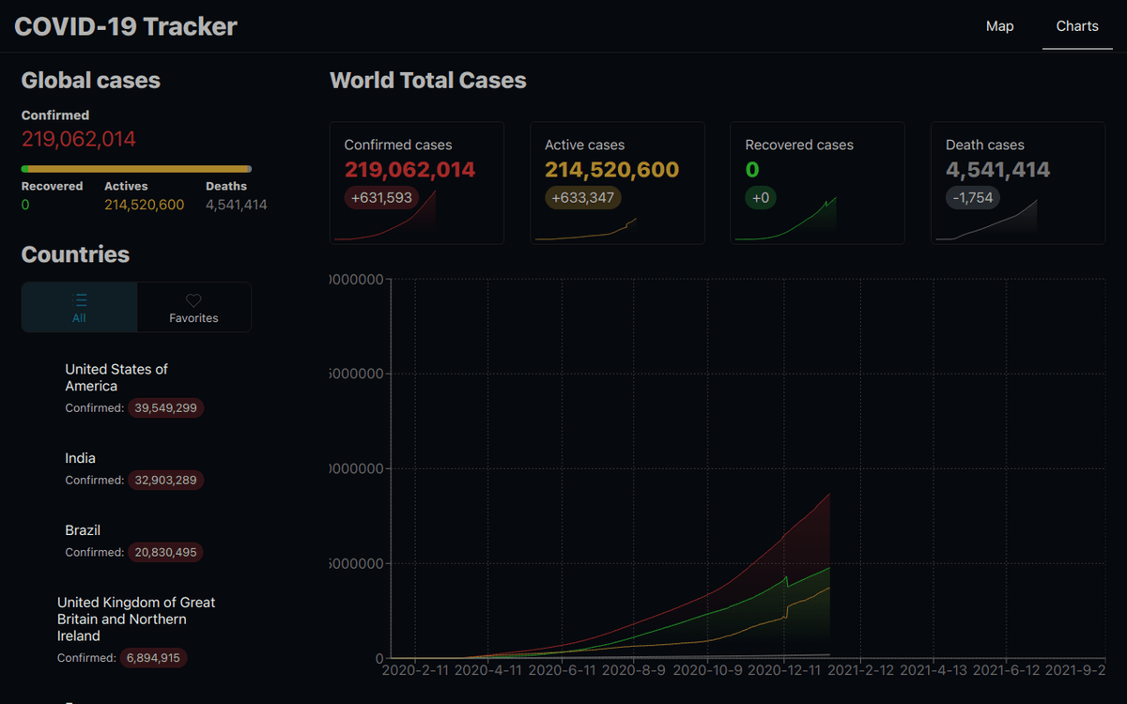Click the 214,520,600 Actives value in sidebar
Viewport: 1127px width, 704px height.
[x=144, y=205]
